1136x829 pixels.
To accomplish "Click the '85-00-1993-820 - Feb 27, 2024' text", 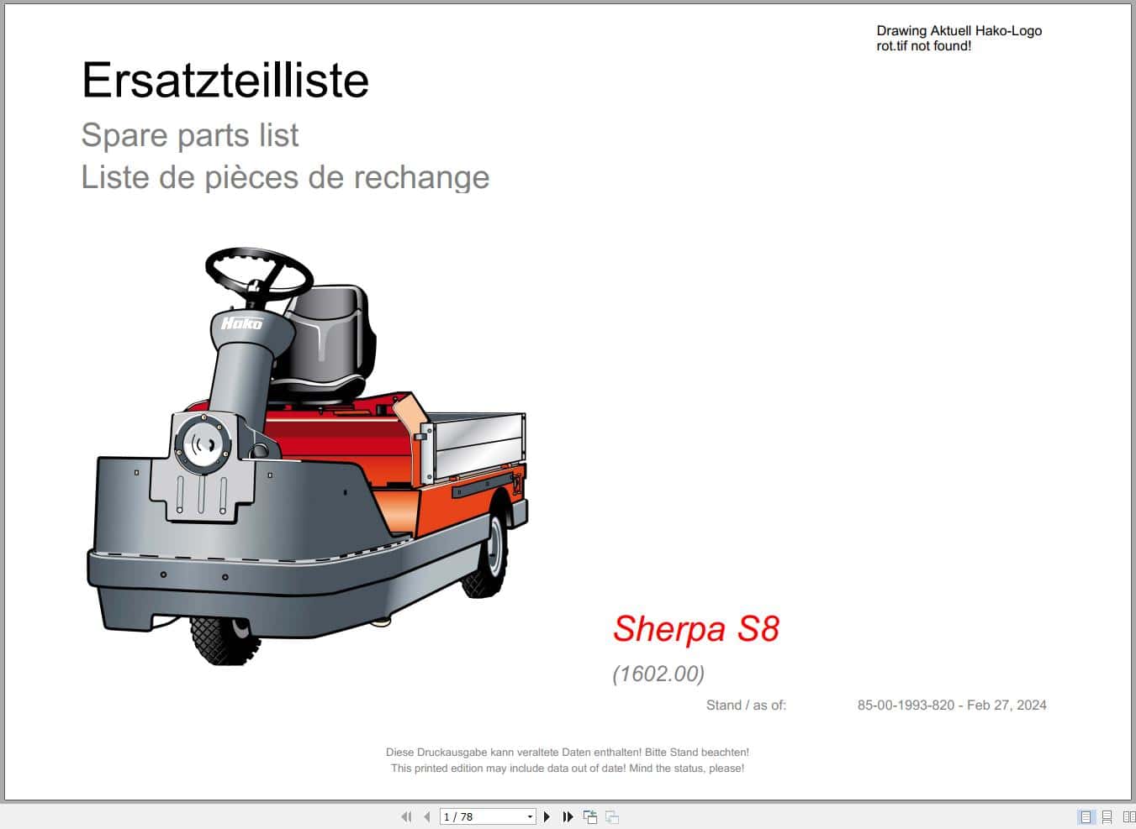I will [952, 706].
